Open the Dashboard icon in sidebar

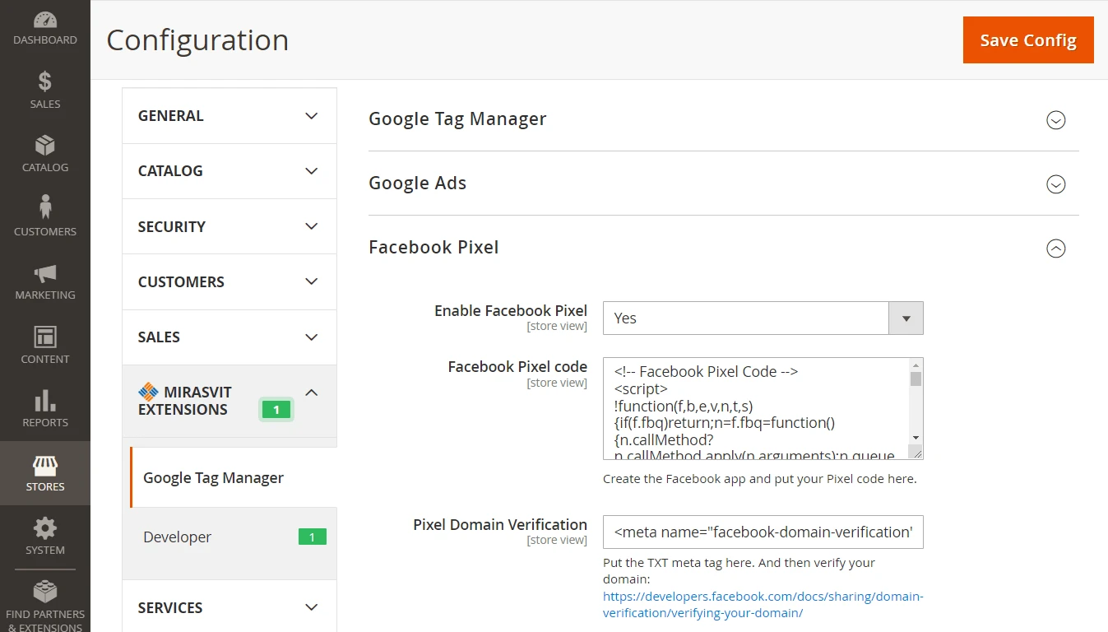(x=45, y=20)
